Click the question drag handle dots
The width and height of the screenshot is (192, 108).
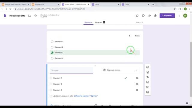(95, 65)
